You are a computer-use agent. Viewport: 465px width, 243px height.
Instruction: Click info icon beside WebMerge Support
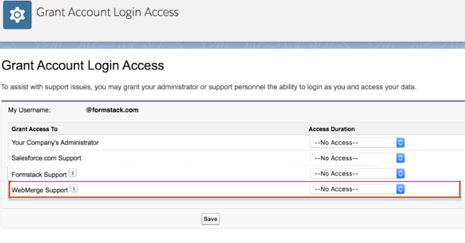74,188
